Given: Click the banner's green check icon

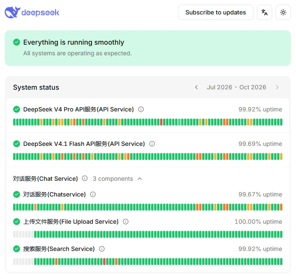Looking at the screenshot, I should tap(17, 42).
